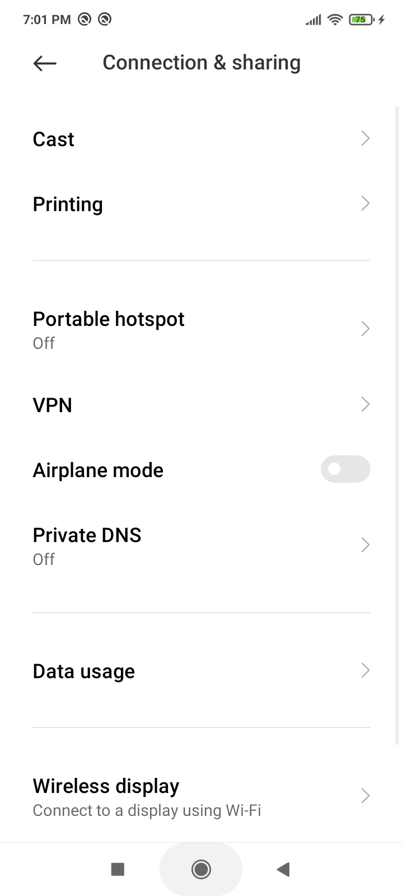Open the VPN settings entry
The height and width of the screenshot is (896, 403).
tap(201, 405)
